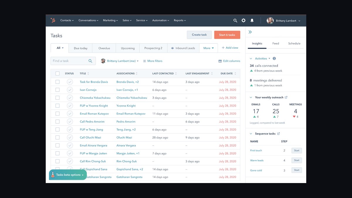Open the Reports dropdown menu
This screenshot has width=352, height=198.
tap(180, 21)
